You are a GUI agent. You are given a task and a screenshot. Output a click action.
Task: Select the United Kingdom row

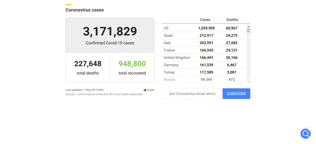pyautogui.click(x=204, y=58)
